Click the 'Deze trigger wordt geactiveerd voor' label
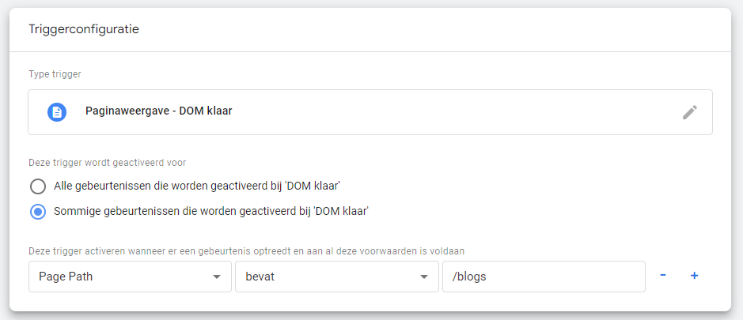Image resolution: width=743 pixels, height=320 pixels. coord(107,163)
